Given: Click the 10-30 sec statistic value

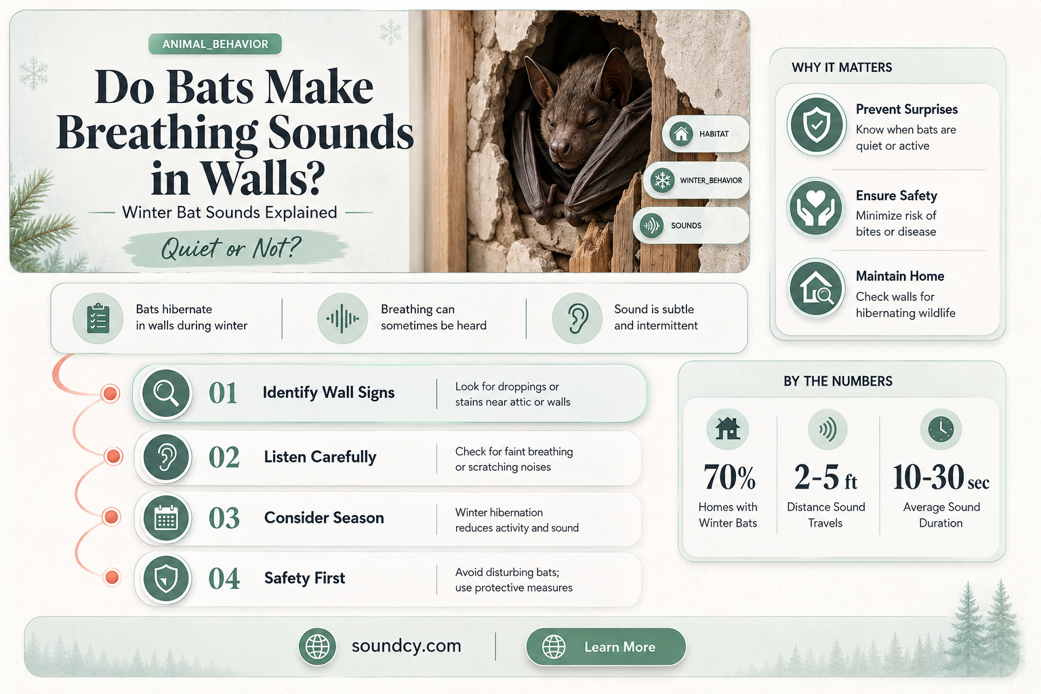Looking at the screenshot, I should coord(941,477).
